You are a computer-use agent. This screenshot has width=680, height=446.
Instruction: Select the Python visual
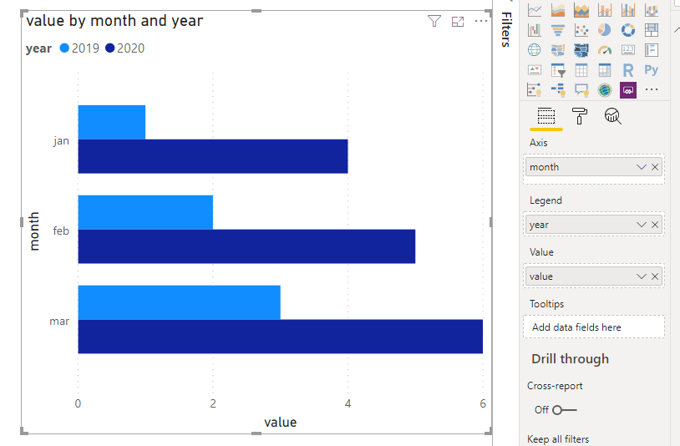point(652,70)
